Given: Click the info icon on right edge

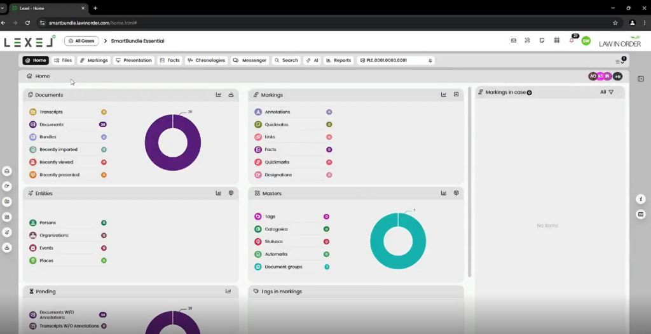Looking at the screenshot, I should [641, 199].
